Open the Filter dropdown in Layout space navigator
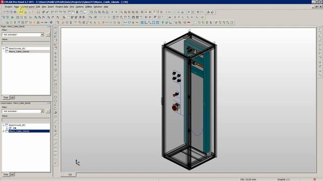 [42, 111]
